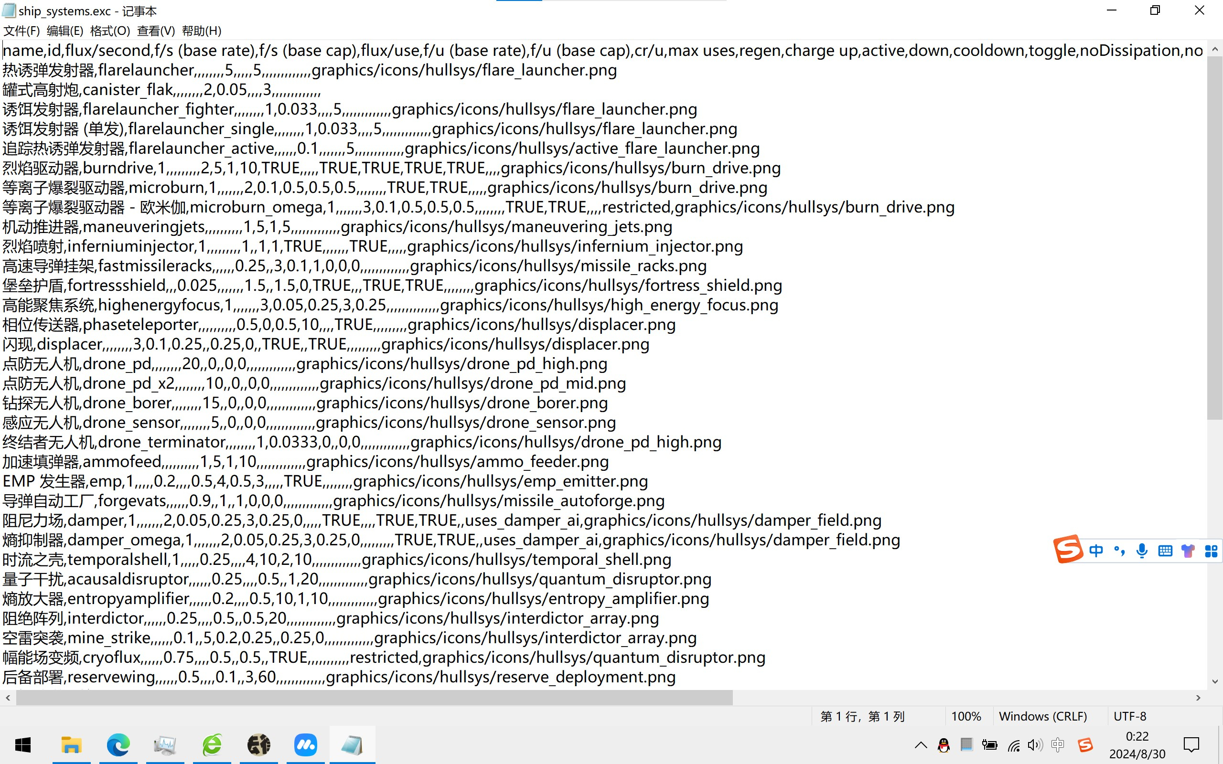1223x764 pixels.
Task: Click the Sogou S logo on floating bar
Action: pyautogui.click(x=1067, y=549)
